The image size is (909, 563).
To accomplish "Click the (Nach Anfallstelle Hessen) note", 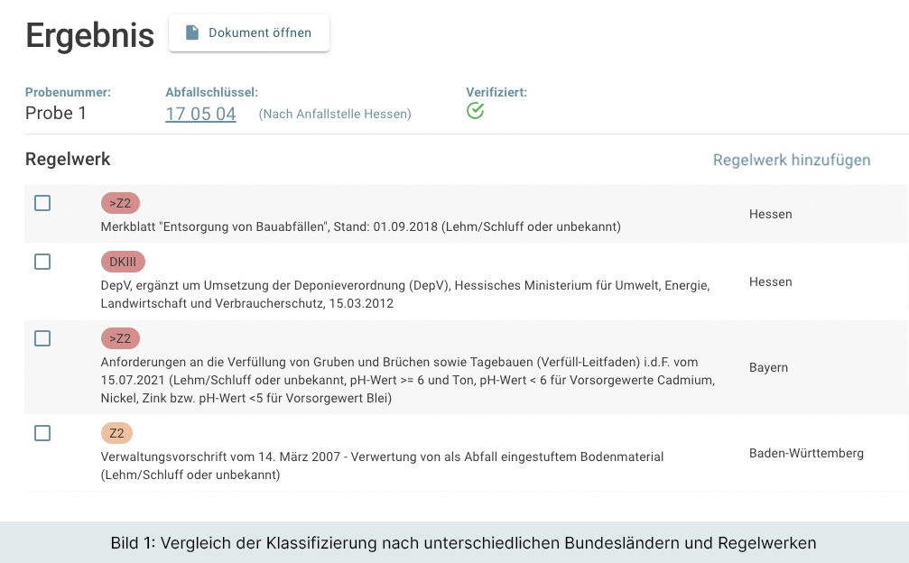I will coord(335,114).
